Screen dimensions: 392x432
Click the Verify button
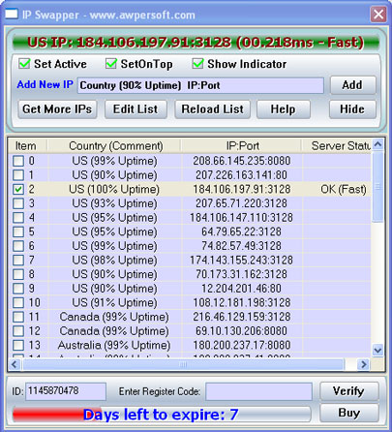click(x=349, y=391)
